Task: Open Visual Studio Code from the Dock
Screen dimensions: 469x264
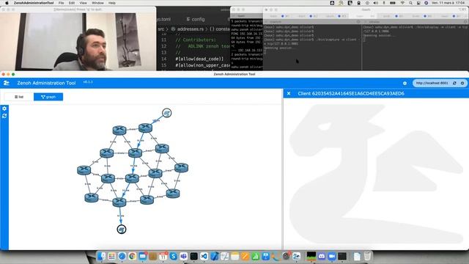Action: (204, 256)
